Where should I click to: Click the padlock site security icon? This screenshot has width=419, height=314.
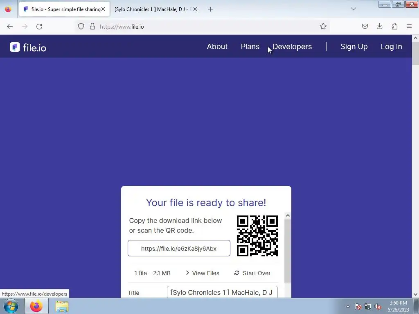point(92,26)
